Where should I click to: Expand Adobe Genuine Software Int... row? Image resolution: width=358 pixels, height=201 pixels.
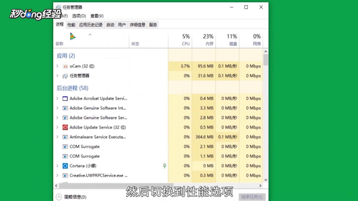(57, 108)
